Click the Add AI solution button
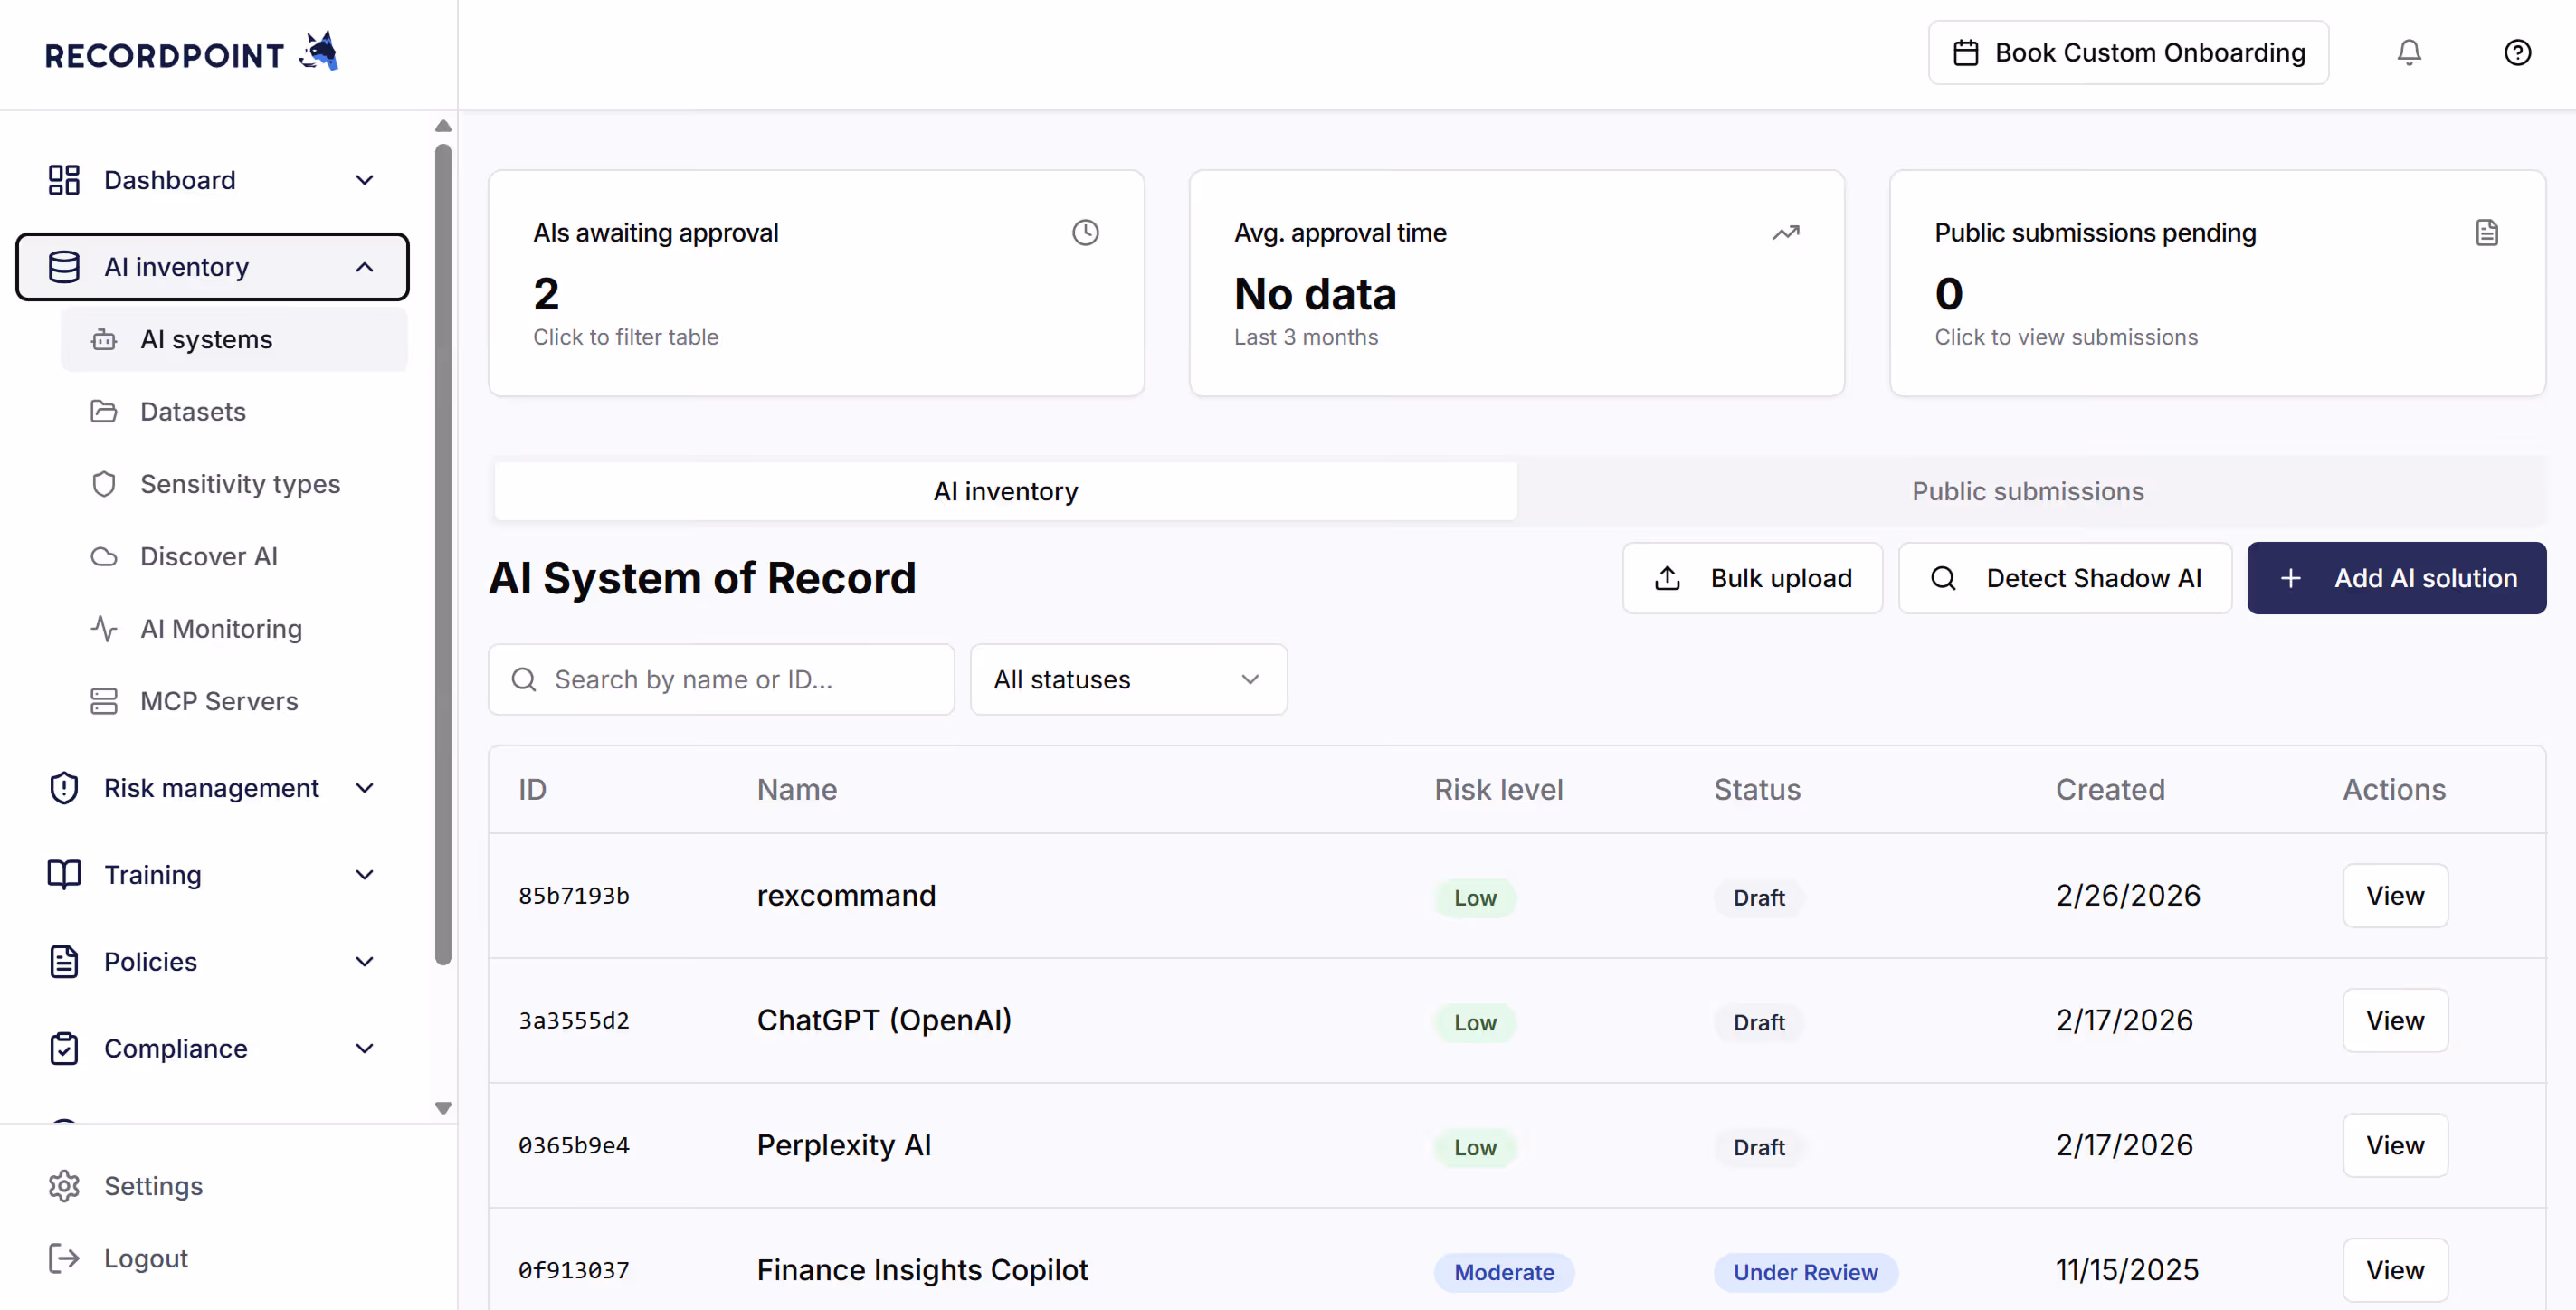 [2397, 578]
